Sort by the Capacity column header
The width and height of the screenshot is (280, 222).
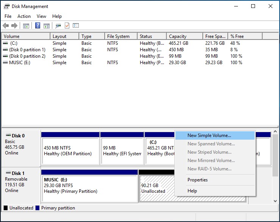185,36
